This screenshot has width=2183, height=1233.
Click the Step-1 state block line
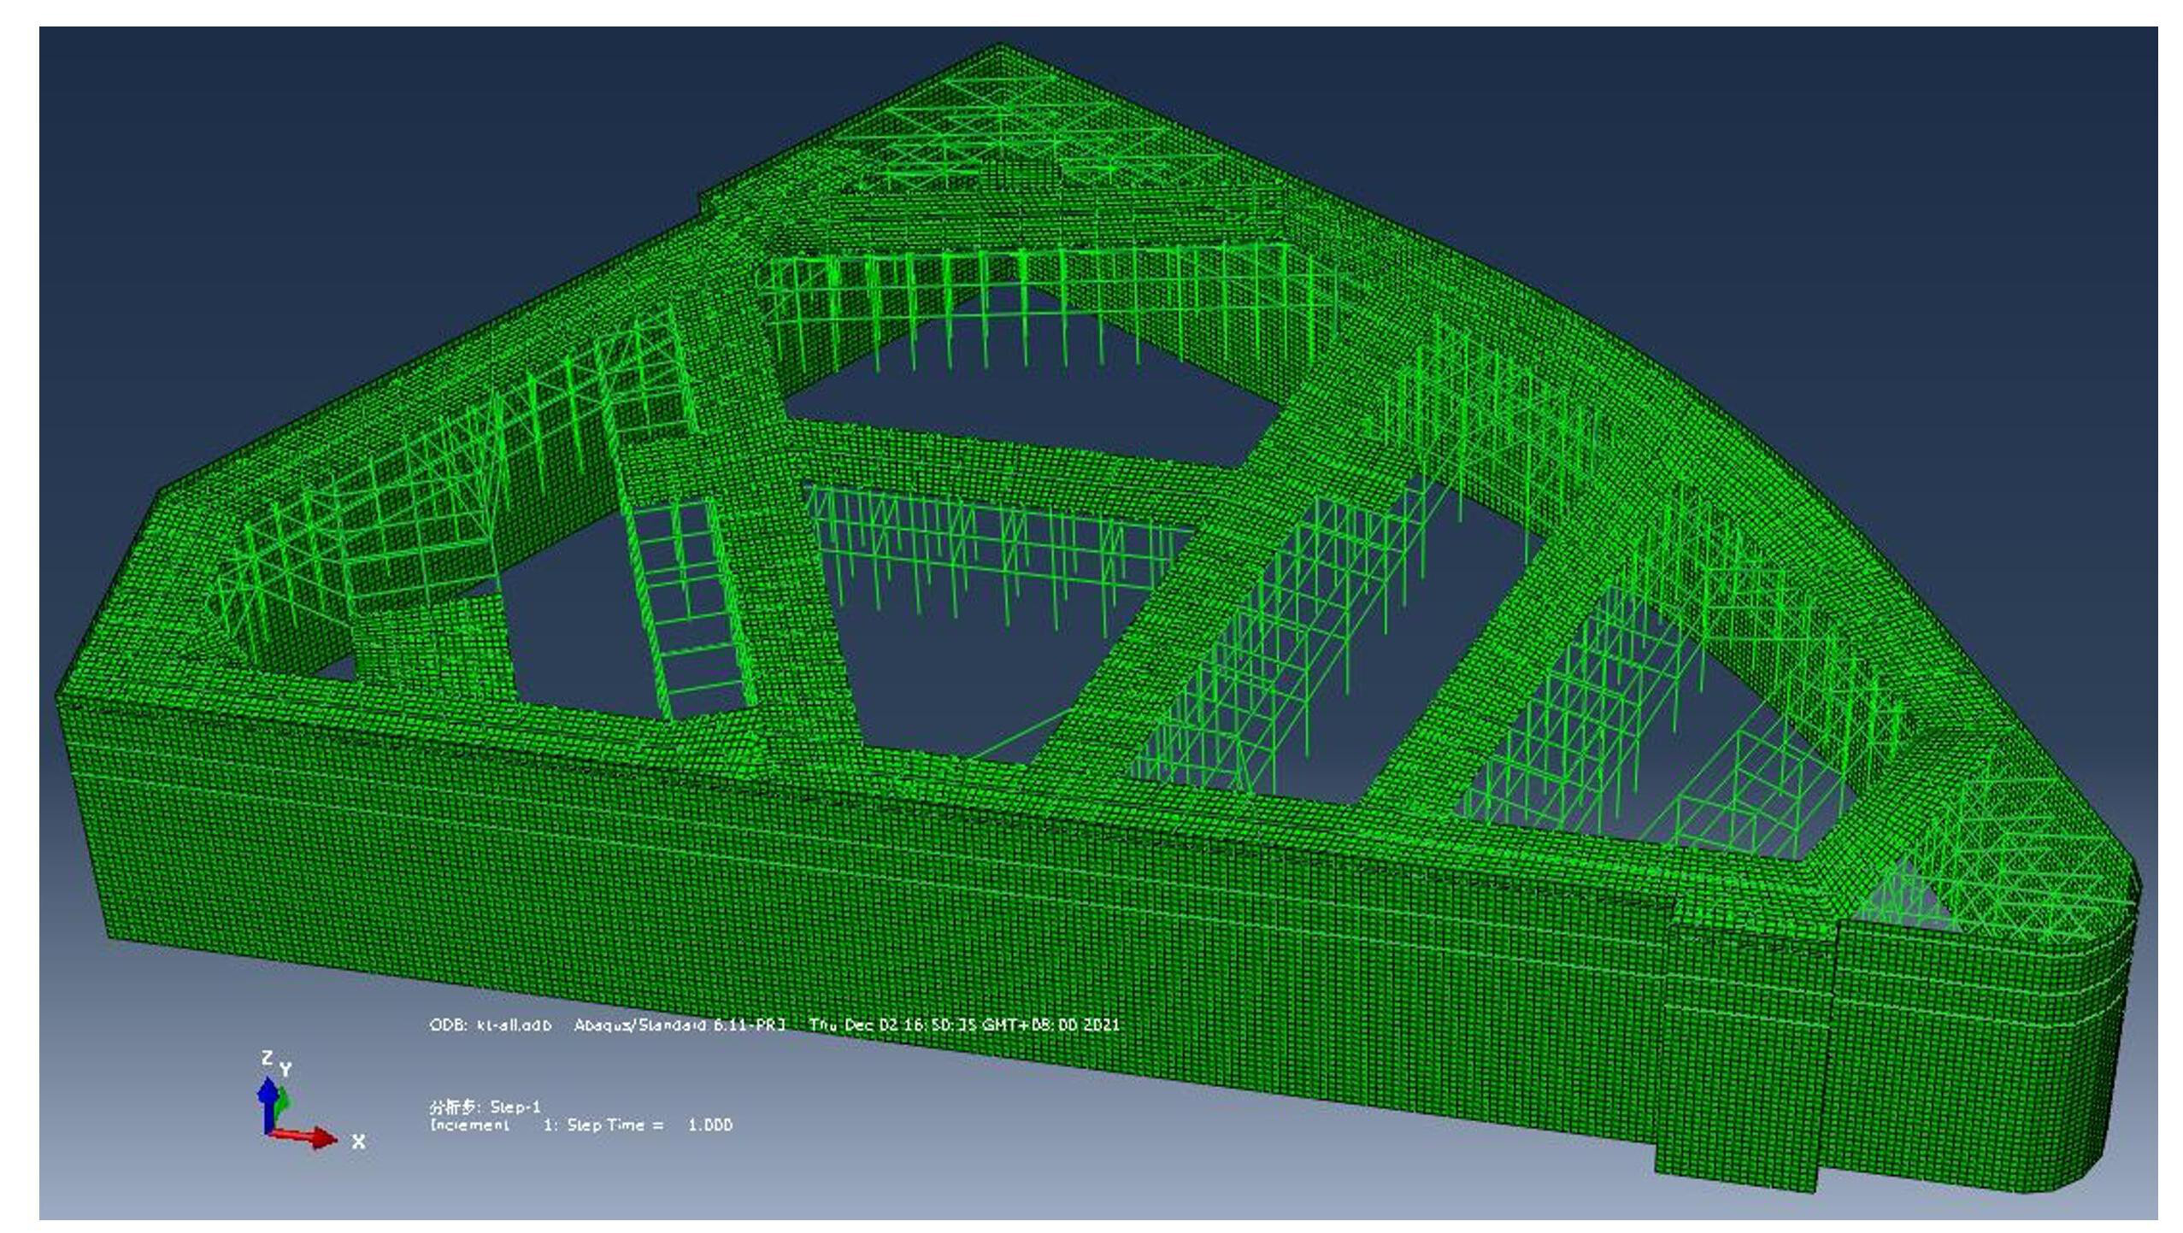coord(485,1107)
